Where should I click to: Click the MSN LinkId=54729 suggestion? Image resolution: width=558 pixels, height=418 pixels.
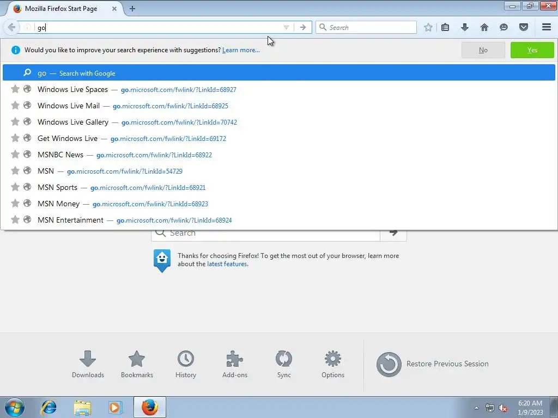pyautogui.click(x=278, y=171)
